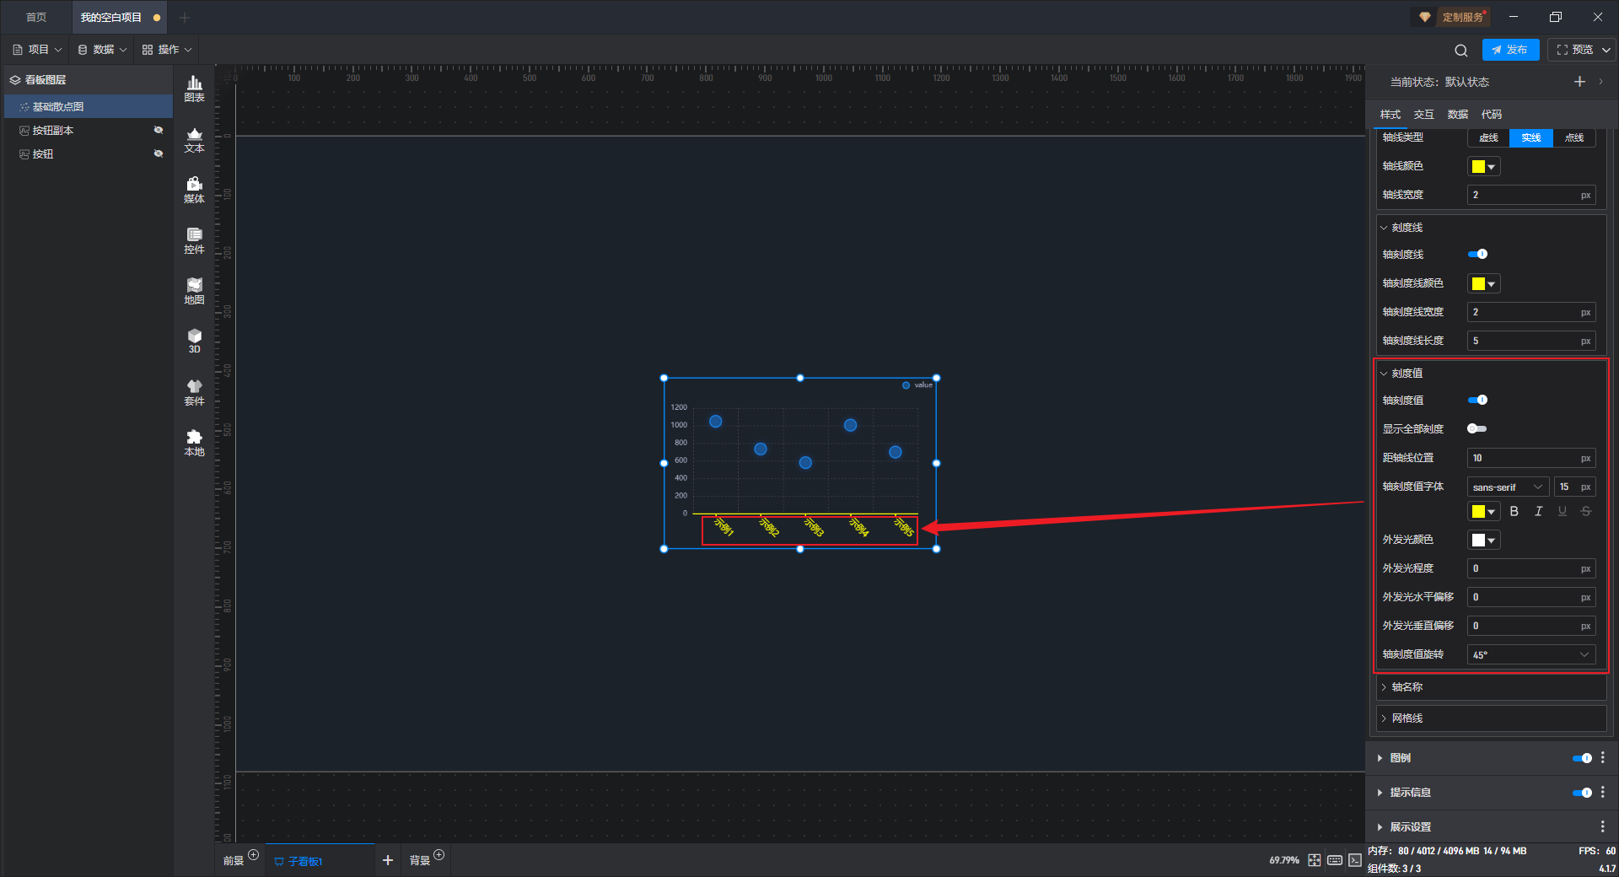Open the 预览 preview dropdown arrow
Screen dimensions: 1619x877
1606,50
